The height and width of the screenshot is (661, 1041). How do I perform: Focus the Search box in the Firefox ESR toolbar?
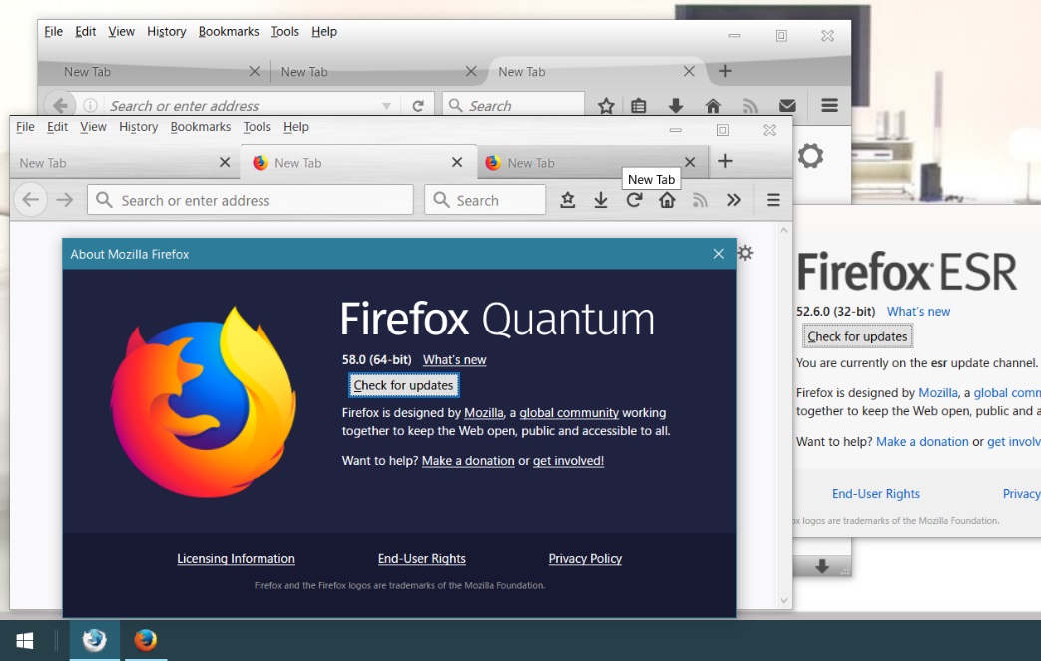(514, 105)
